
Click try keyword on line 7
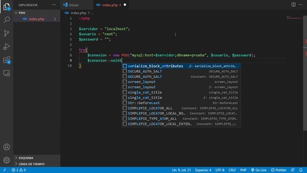pos(82,50)
